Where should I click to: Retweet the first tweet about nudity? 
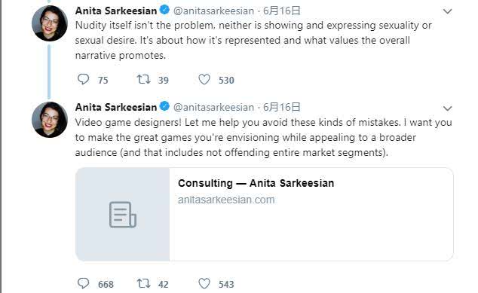click(x=143, y=80)
